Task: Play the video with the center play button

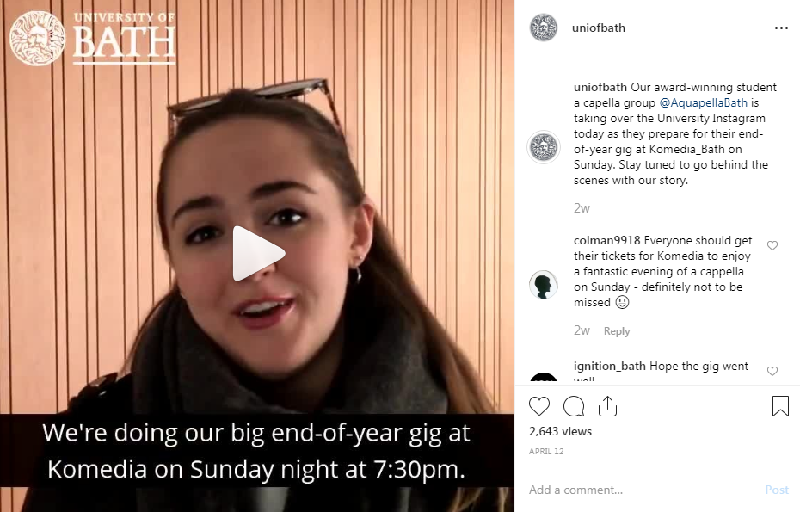Action: coord(258,253)
